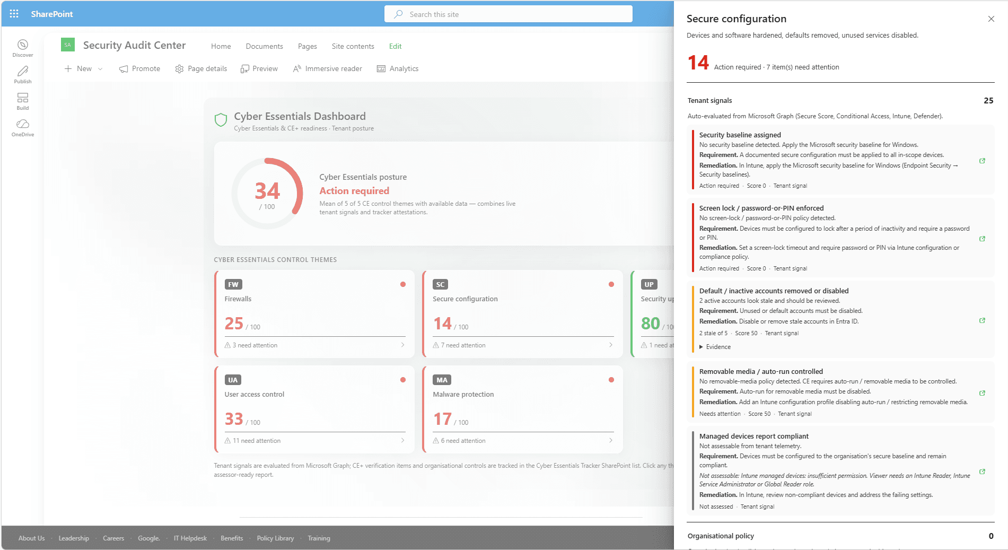The width and height of the screenshot is (1008, 550).
Task: Open link icon for Removable media controlled
Action: (x=982, y=393)
